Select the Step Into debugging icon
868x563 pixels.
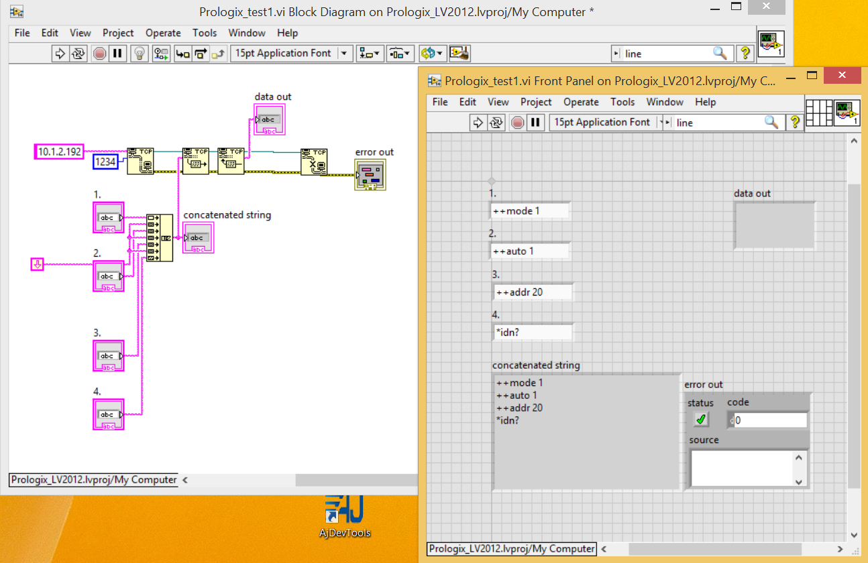pyautogui.click(x=182, y=53)
